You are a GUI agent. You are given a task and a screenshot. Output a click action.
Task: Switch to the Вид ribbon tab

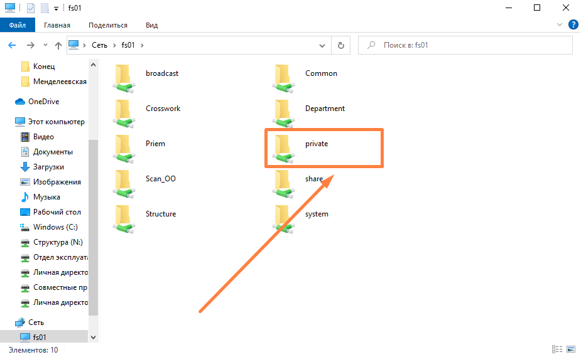point(151,25)
